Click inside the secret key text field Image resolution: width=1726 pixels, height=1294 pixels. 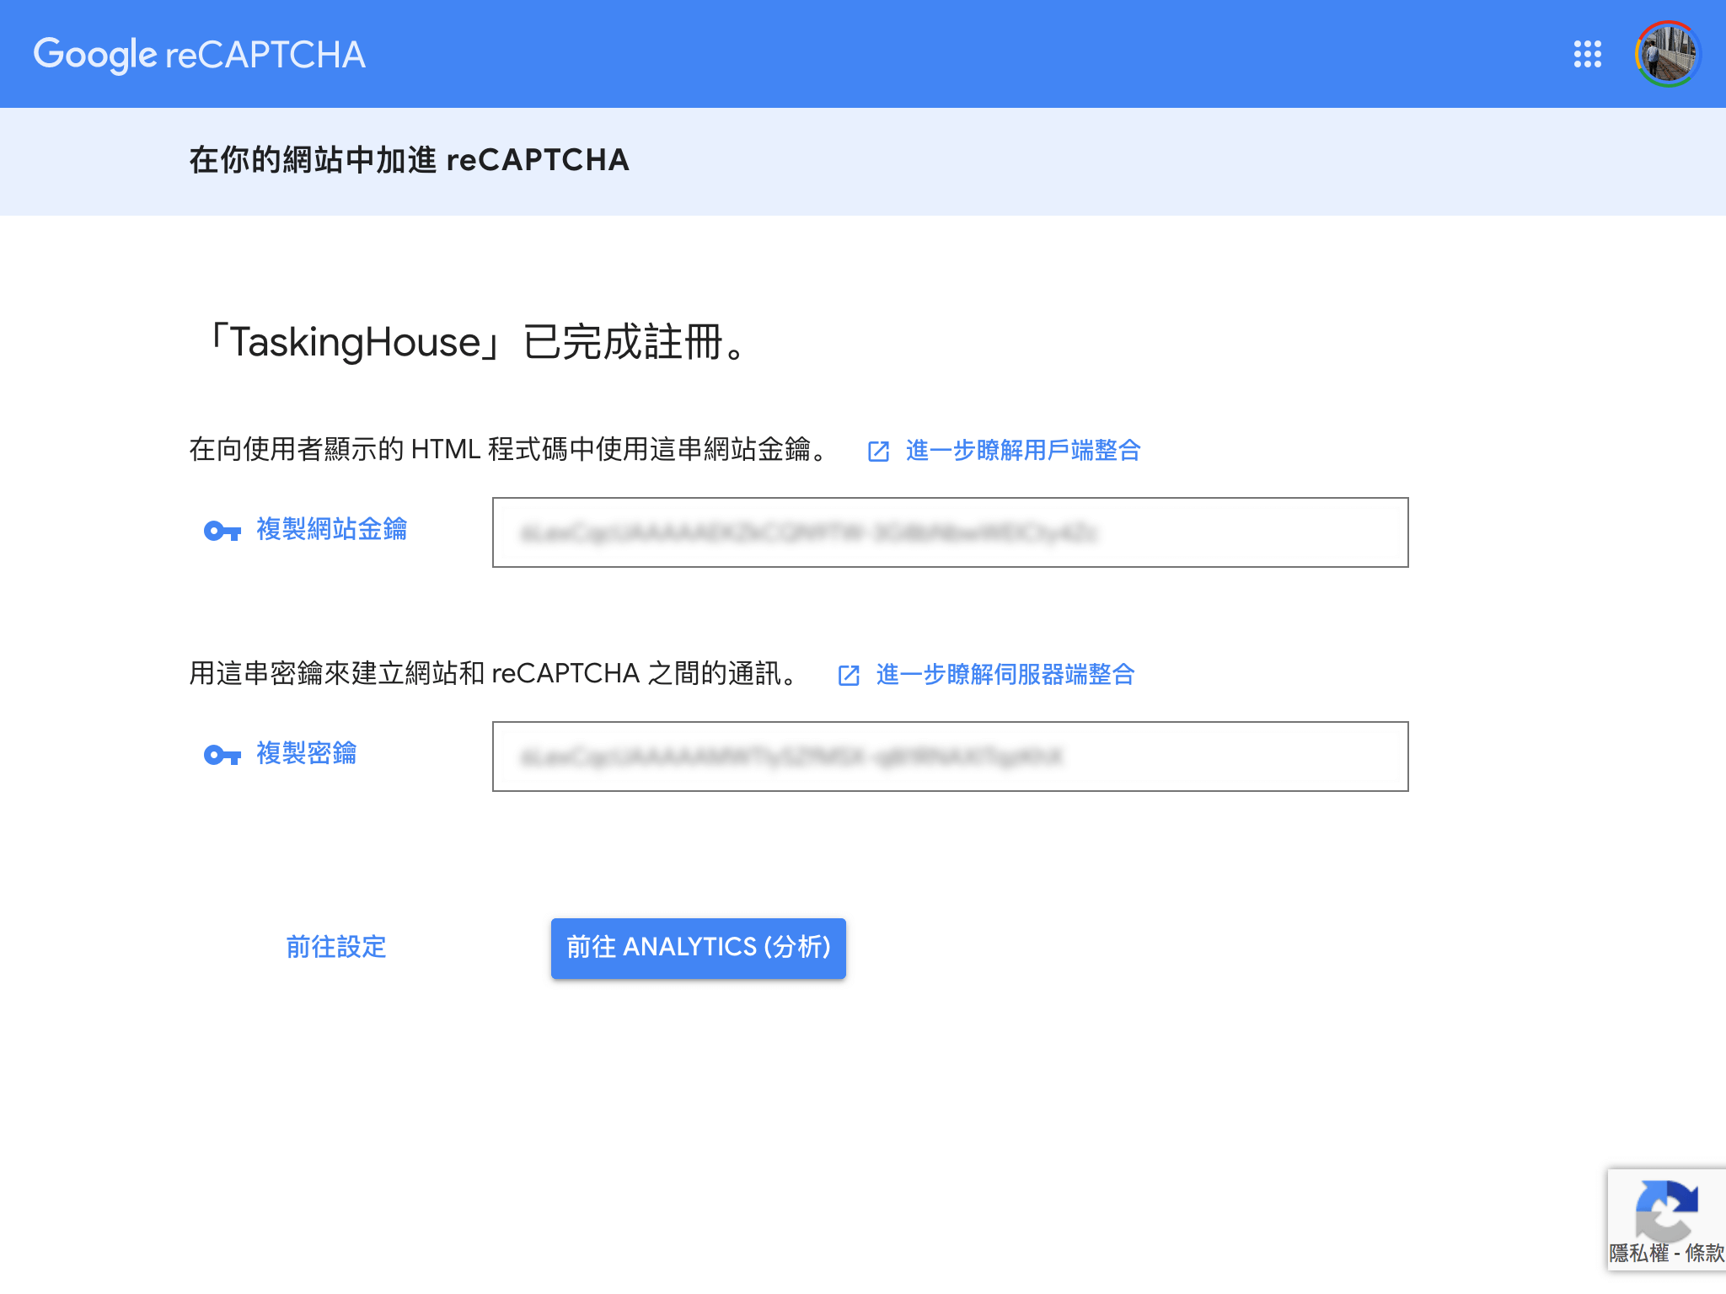pos(950,757)
